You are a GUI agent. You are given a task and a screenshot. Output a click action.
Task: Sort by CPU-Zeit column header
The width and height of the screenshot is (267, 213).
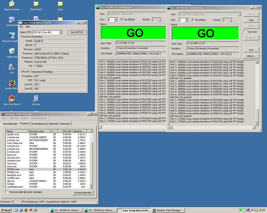click(x=65, y=131)
